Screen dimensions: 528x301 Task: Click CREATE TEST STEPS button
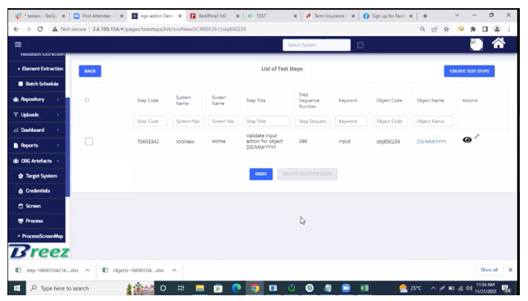(469, 71)
